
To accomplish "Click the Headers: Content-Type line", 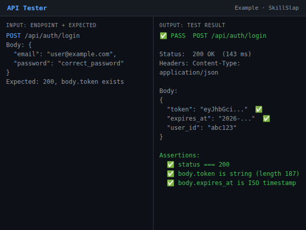I will (x=199, y=63).
